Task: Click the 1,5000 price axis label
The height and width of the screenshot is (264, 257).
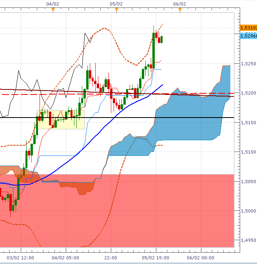Action: pyautogui.click(x=248, y=211)
